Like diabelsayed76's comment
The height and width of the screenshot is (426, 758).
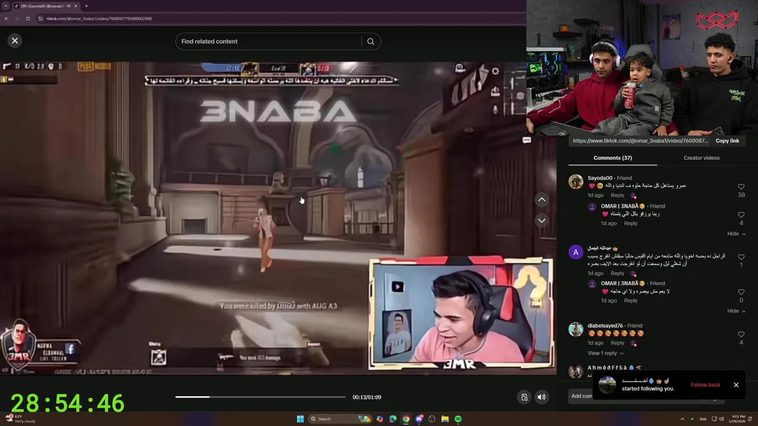coord(741,334)
